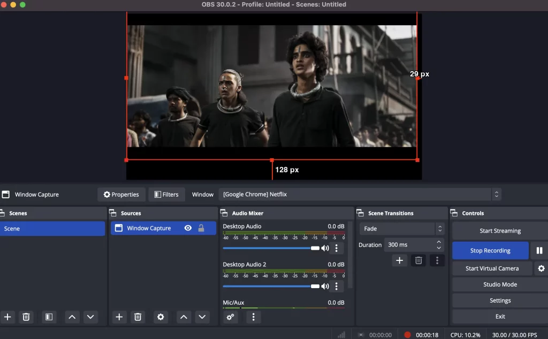Open the Window selection dropdown
Viewport: 548px width, 339px height.
(360, 195)
